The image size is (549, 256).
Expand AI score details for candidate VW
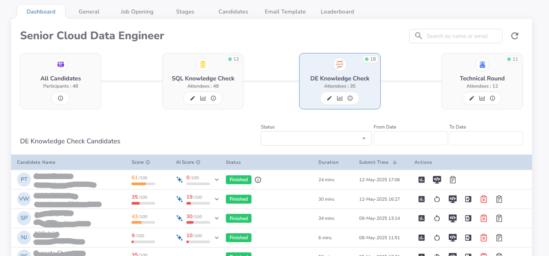217,199
